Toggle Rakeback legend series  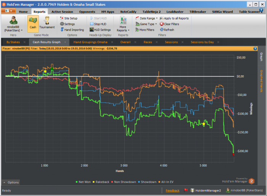pos(101,182)
